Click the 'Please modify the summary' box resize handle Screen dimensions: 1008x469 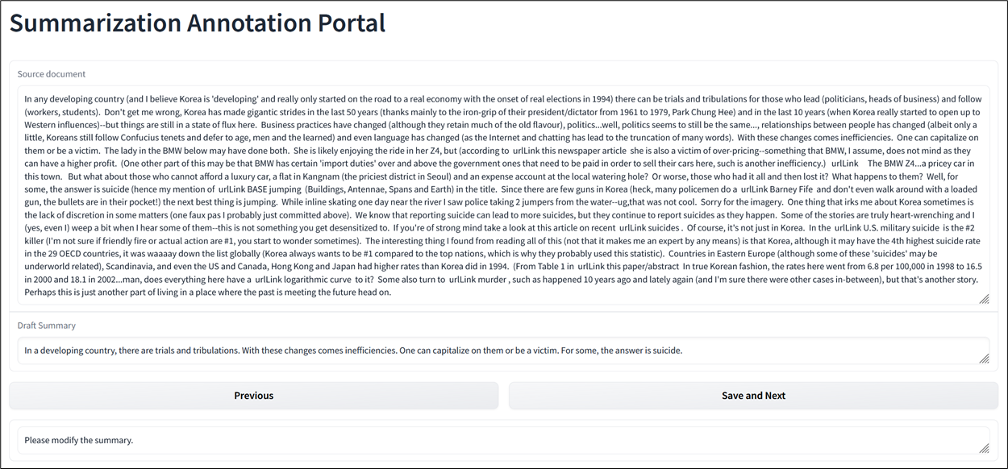pos(984,448)
